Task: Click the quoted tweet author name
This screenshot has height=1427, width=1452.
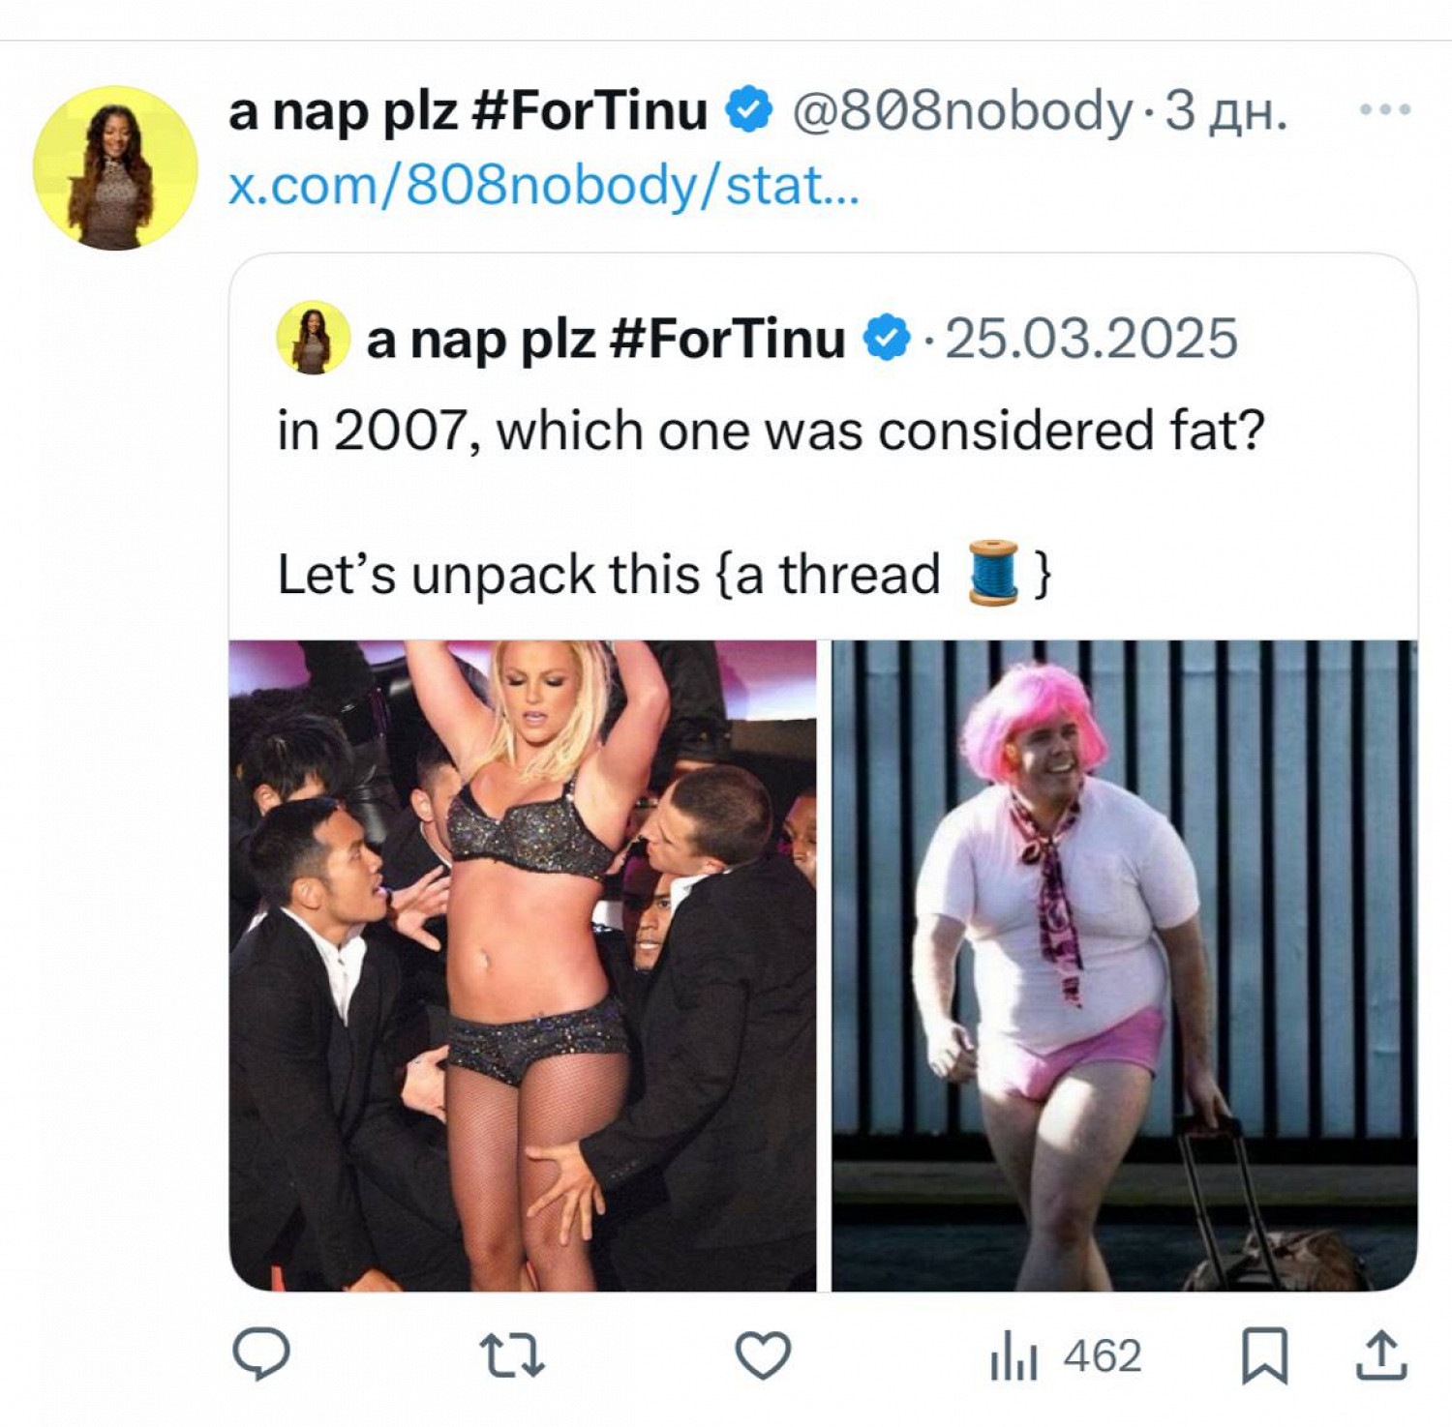Action: coord(605,339)
